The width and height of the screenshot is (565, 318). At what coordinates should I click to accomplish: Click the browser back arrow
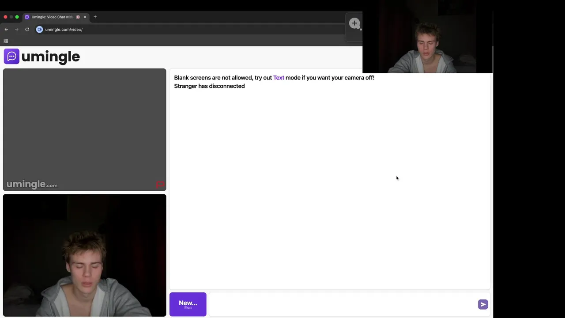coord(6,30)
